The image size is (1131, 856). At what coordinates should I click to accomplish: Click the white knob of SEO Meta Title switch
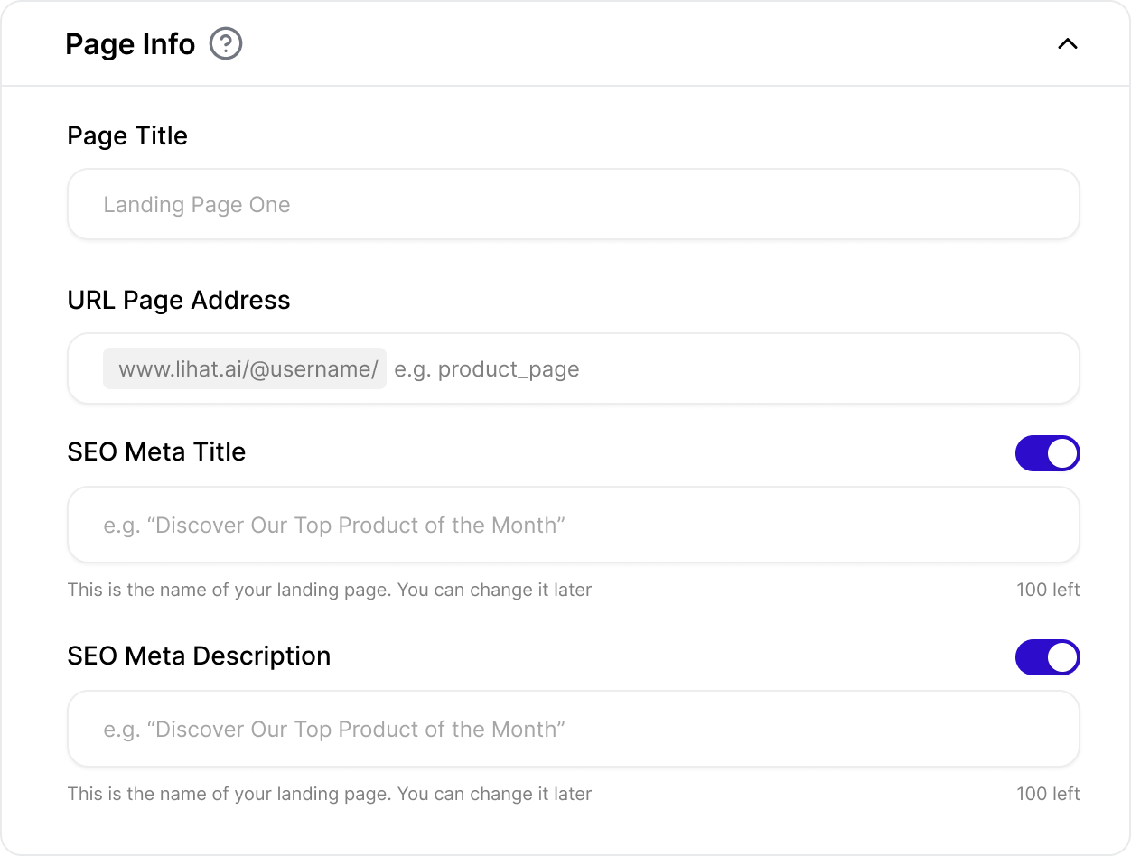[x=1062, y=453]
